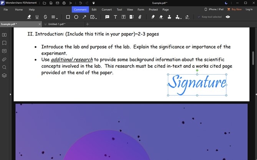Viewport: 257px width, 160px height.
Task: Click the share icon in title bar
Action: [x=71, y=3]
